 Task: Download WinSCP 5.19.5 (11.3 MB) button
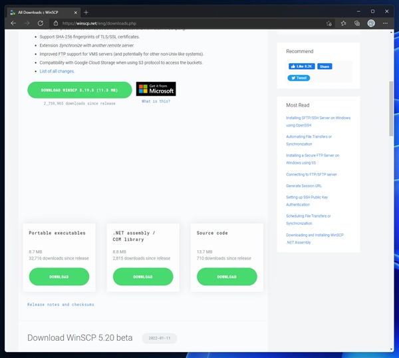(80, 90)
